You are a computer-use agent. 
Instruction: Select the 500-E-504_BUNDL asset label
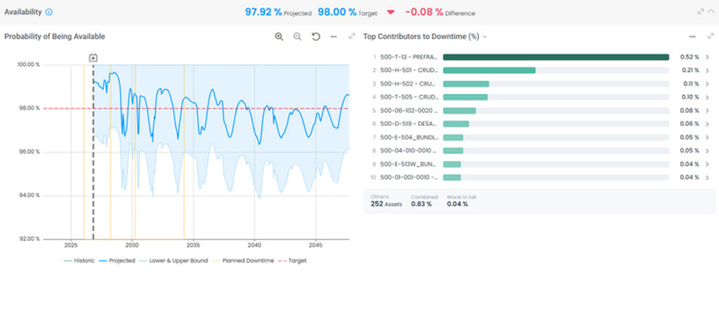click(x=409, y=137)
